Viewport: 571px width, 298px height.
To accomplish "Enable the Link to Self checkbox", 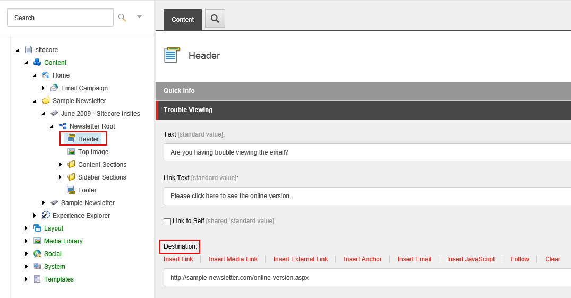I will pos(167,222).
